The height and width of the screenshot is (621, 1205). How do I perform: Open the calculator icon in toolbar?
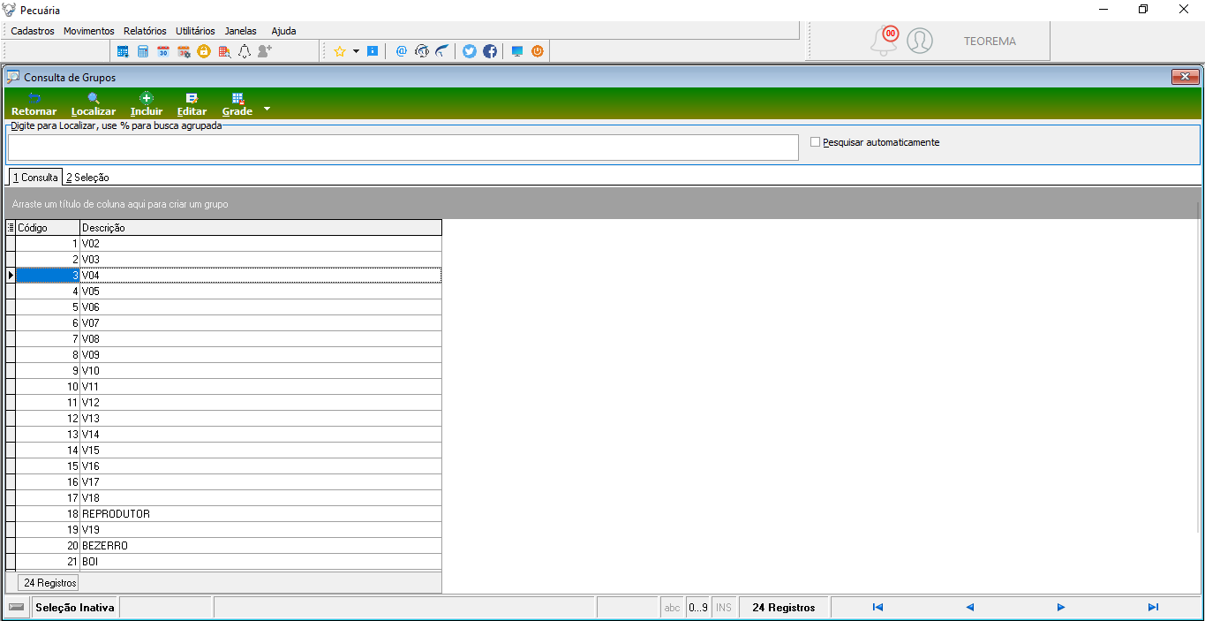click(x=143, y=51)
